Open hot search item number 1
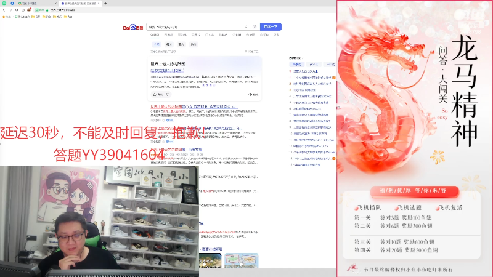The image size is (493, 277). (312, 78)
